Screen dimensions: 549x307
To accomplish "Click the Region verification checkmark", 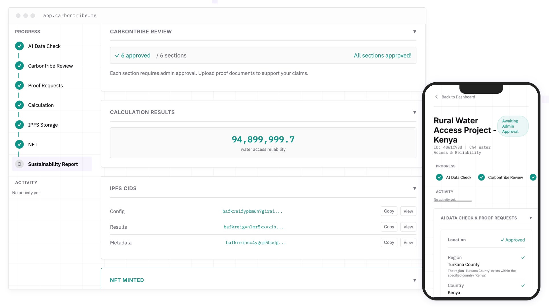I will click(523, 257).
